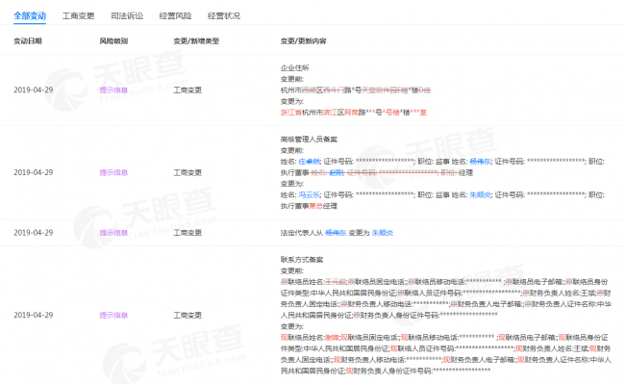Open 杨伟东 link in 高级管理人员备案 row
Viewport: 625px width, 384px height.
pos(481,162)
